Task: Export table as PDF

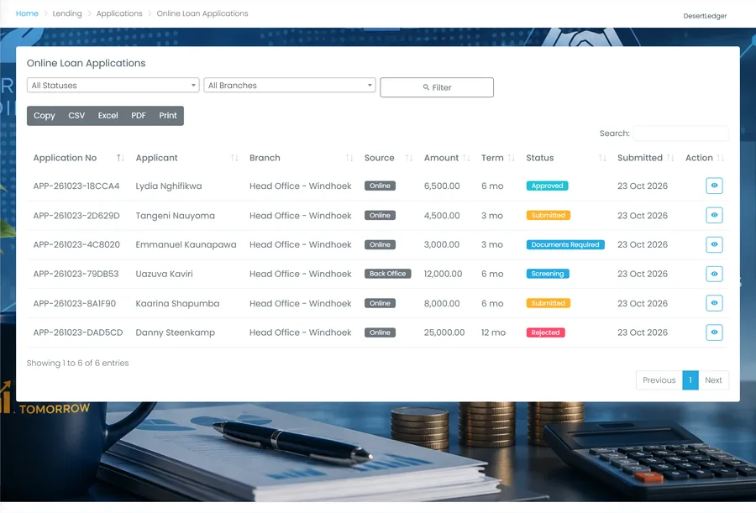Action: click(x=139, y=116)
